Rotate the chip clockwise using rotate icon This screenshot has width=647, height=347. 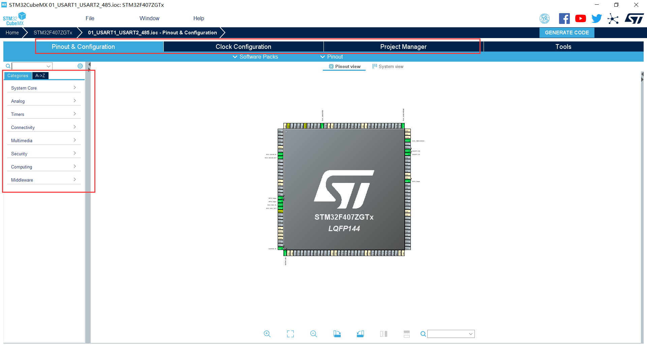(337, 334)
